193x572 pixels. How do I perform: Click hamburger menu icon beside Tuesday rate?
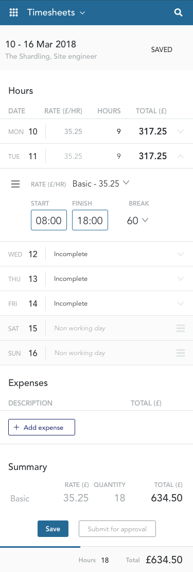pyautogui.click(x=15, y=184)
